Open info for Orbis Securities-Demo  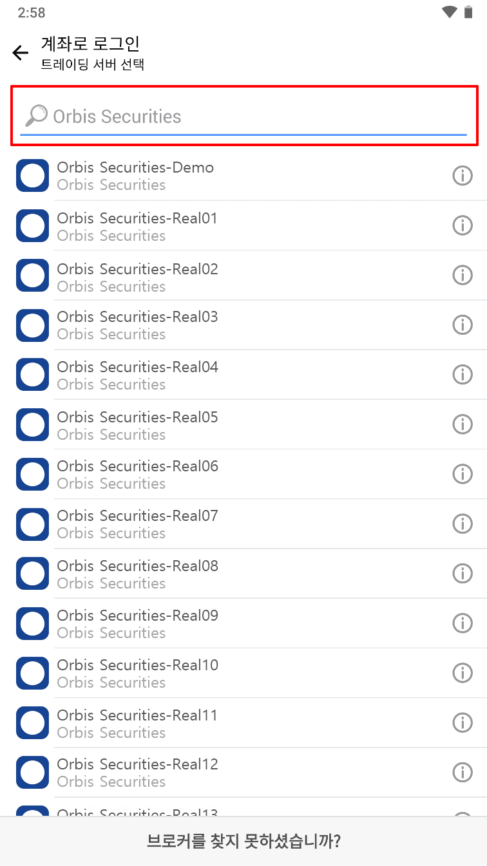point(463,175)
